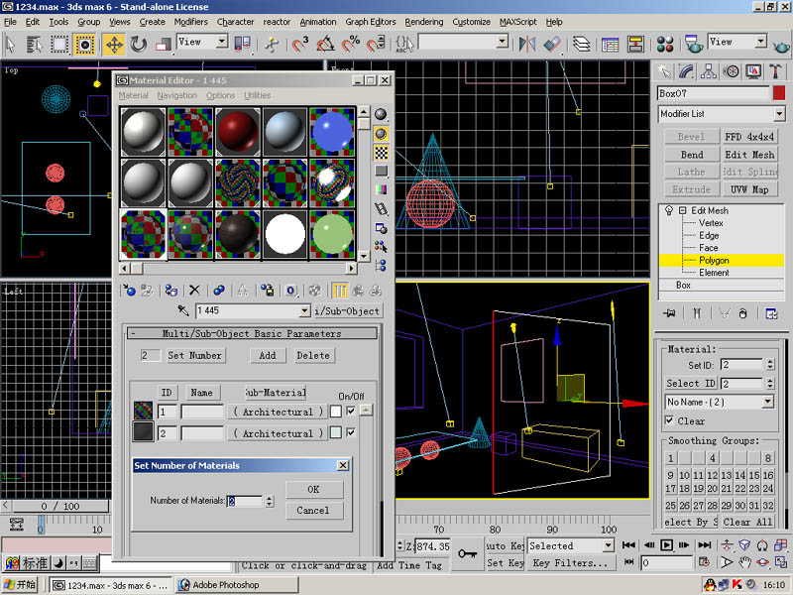Viewport: 793px width, 595px height.
Task: Click Assign Material to Selection icon
Action: (170, 291)
